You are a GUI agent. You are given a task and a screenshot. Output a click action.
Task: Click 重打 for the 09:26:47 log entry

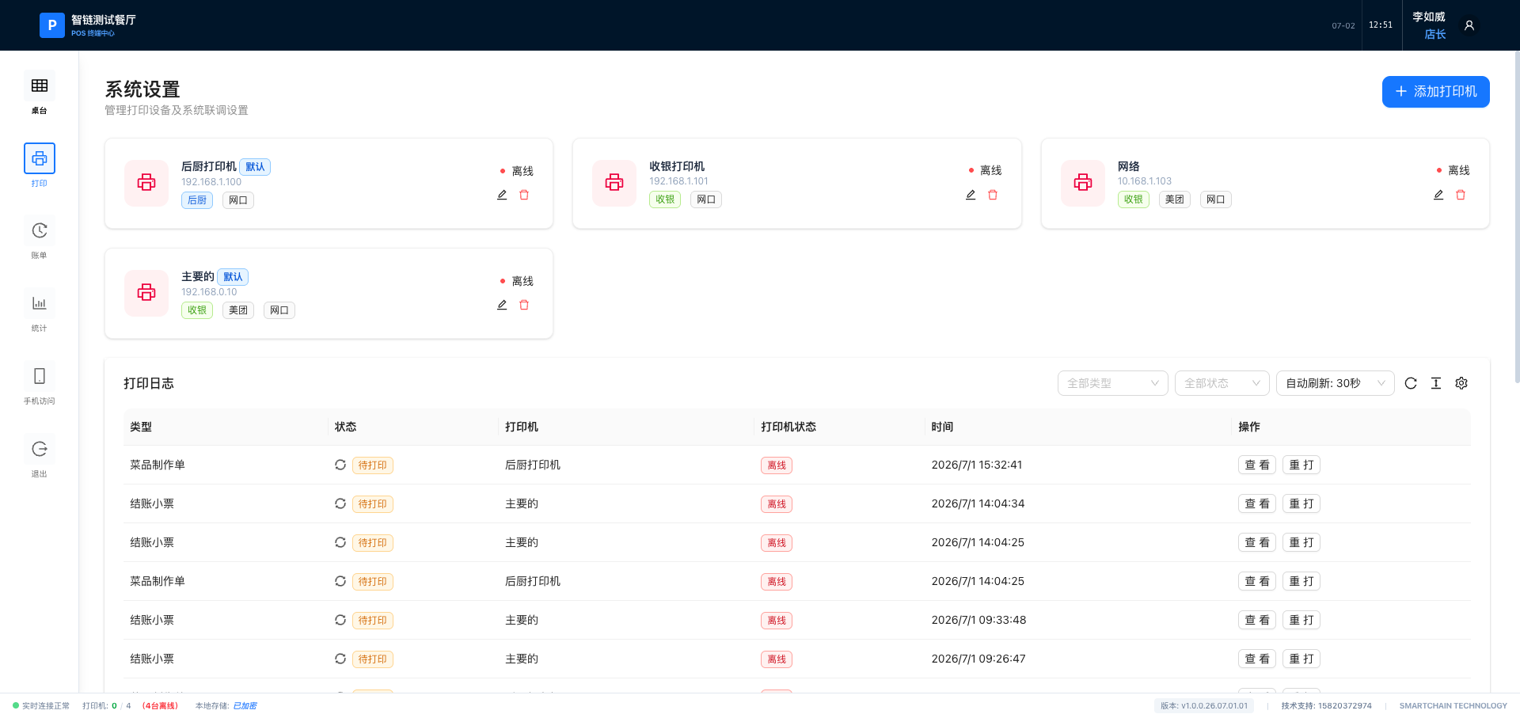(1301, 659)
